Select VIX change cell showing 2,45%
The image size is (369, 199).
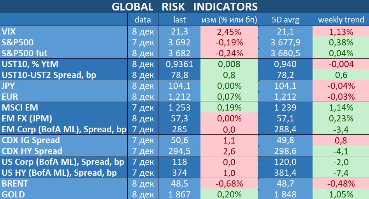coord(229,31)
